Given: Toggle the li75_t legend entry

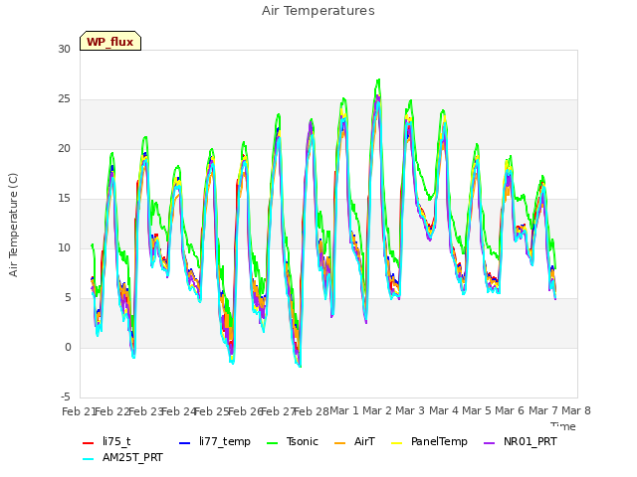Looking at the screenshot, I should pos(106,441).
